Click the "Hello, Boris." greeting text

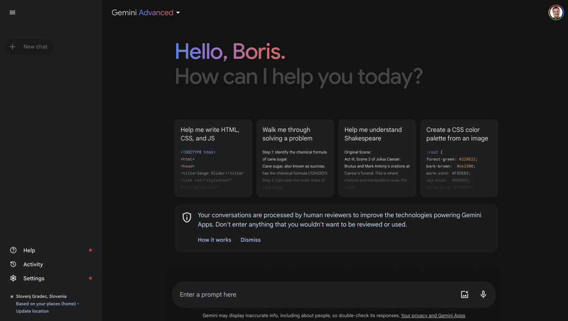230,52
